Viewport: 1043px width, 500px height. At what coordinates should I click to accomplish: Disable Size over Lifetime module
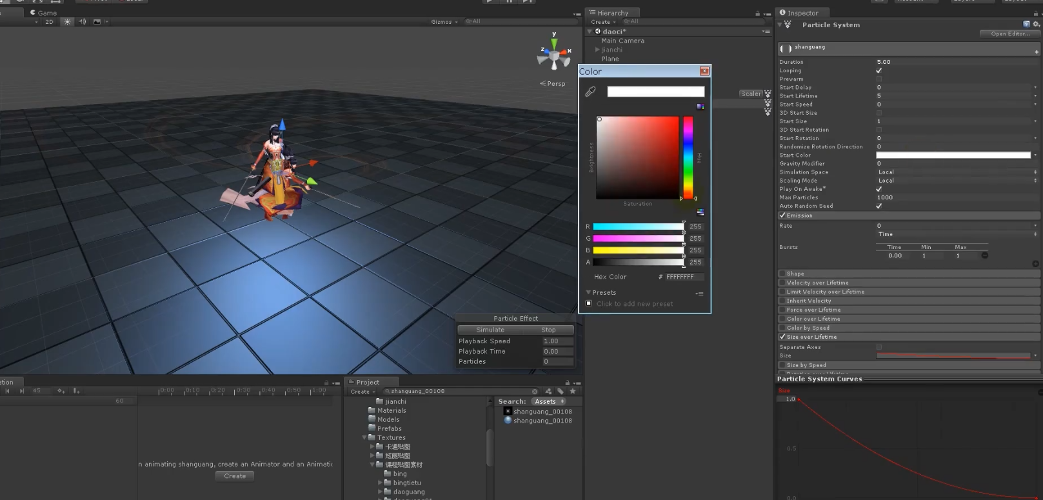point(782,337)
